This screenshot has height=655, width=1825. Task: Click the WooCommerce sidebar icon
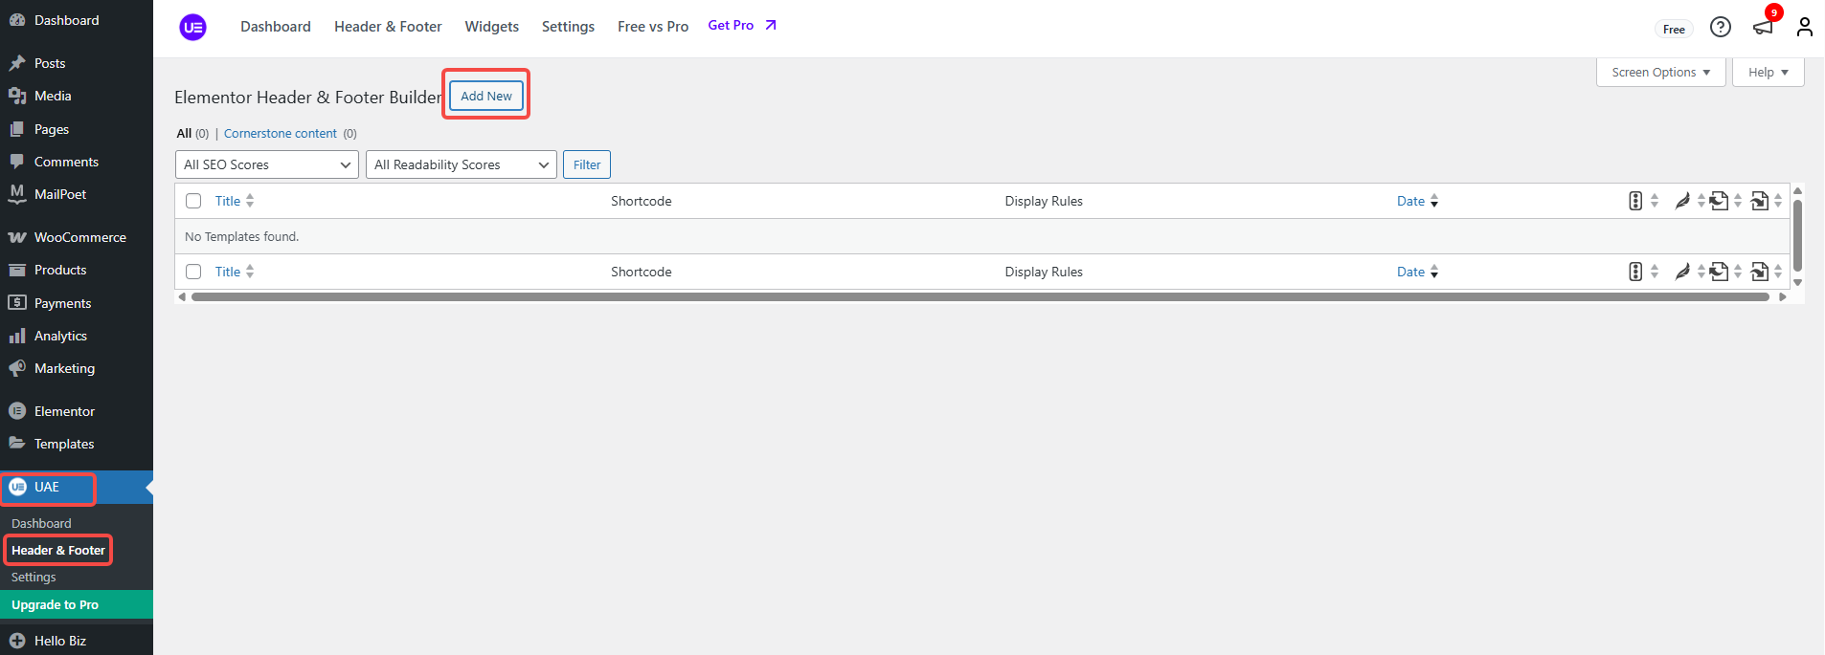[17, 237]
